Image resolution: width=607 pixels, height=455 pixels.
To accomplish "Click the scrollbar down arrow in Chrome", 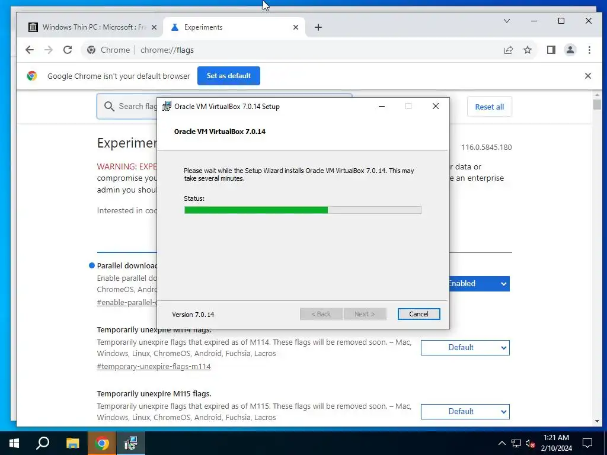I will click(x=596, y=421).
